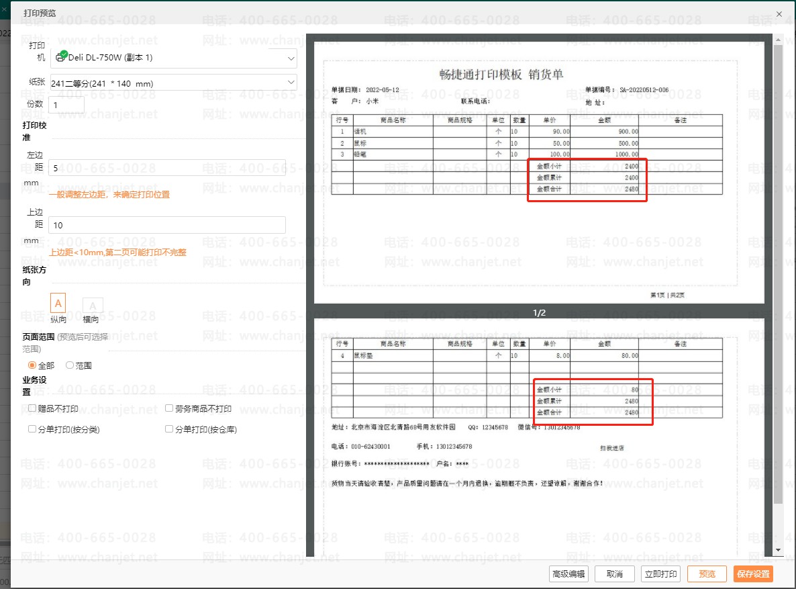The height and width of the screenshot is (589, 796).
Task: Select the 范围 page range radio
Action: pyautogui.click(x=70, y=365)
